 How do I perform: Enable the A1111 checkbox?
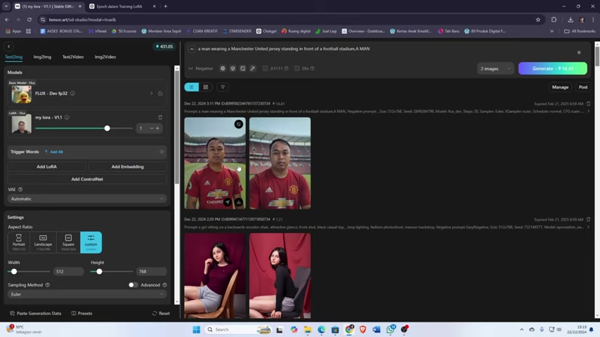pos(265,68)
